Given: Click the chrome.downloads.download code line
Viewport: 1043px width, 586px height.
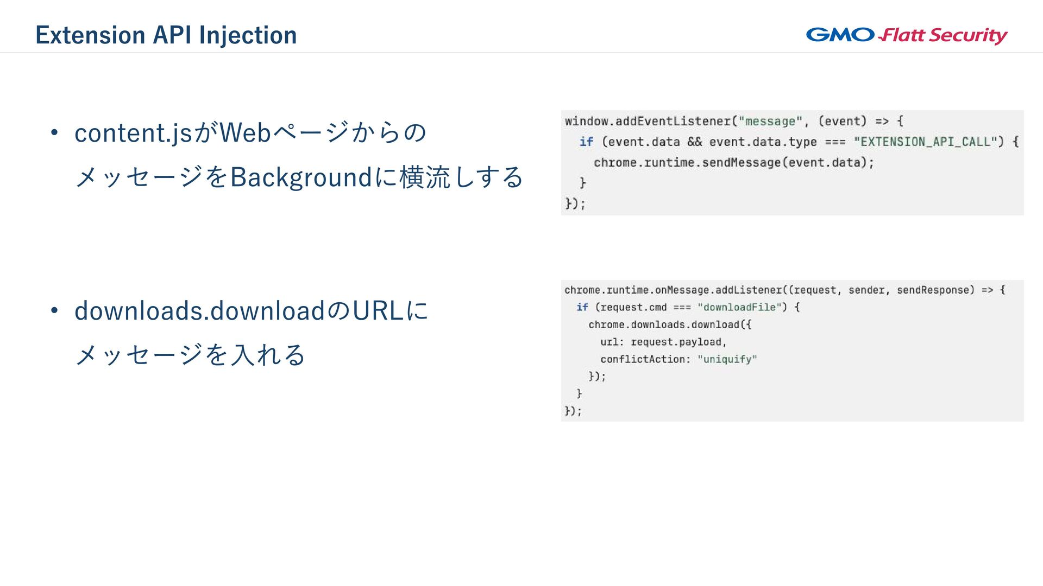Looking at the screenshot, I should click(x=669, y=324).
